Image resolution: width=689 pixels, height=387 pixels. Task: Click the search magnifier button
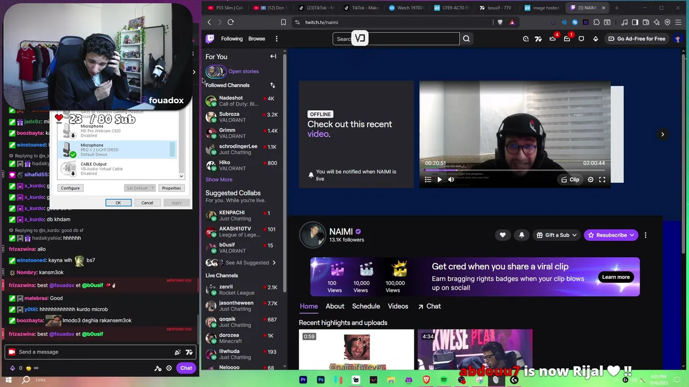click(466, 39)
